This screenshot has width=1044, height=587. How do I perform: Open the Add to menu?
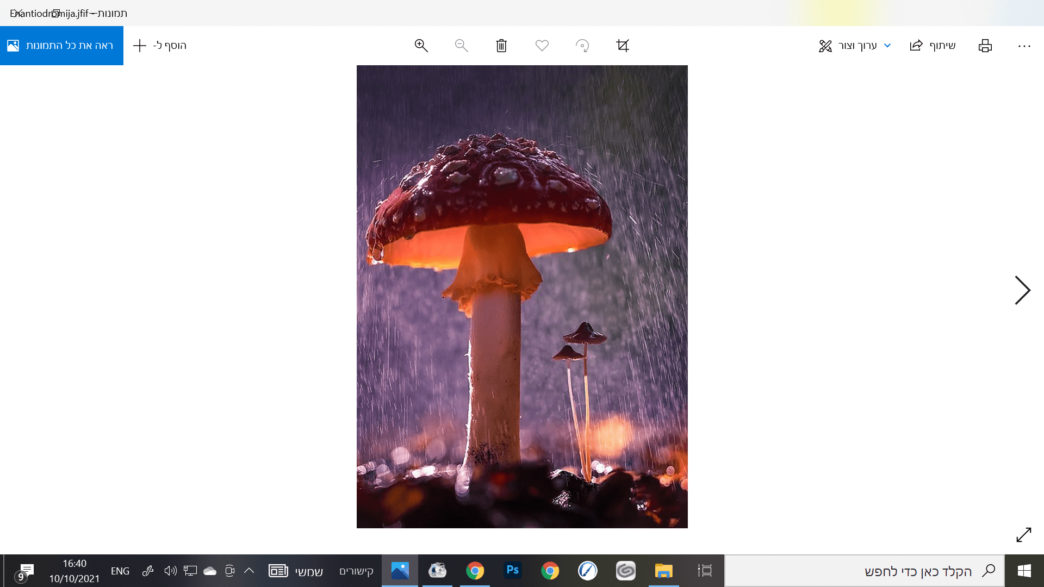pos(160,46)
